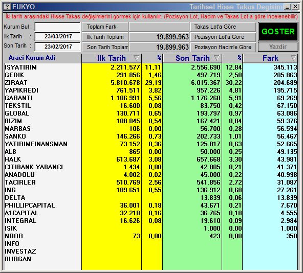Click HALK Son Tarih value 657.668
This screenshot has width=303, height=273.
pos(208,160)
